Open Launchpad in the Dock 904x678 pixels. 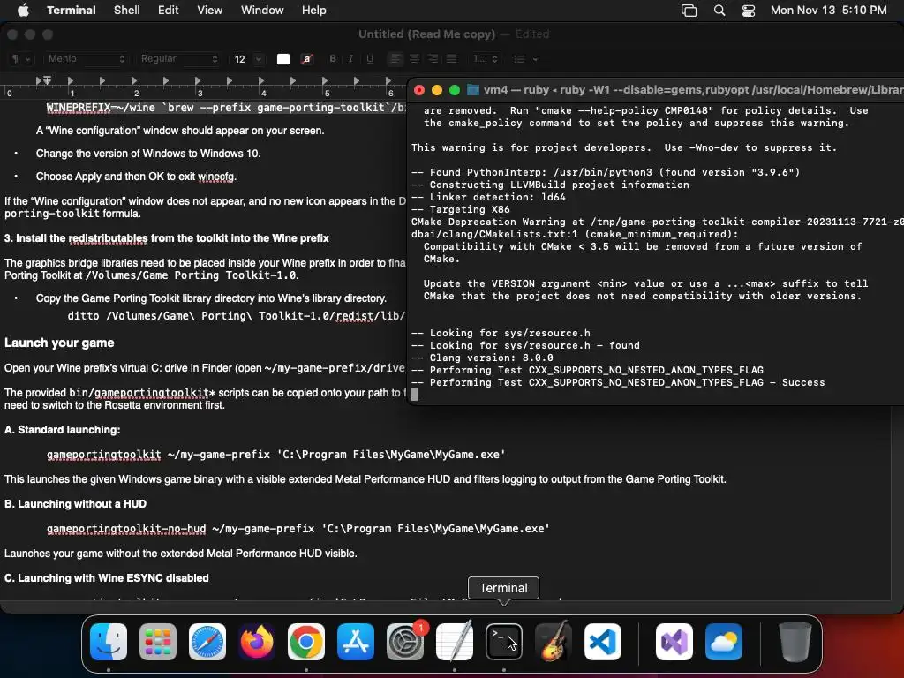(158, 641)
